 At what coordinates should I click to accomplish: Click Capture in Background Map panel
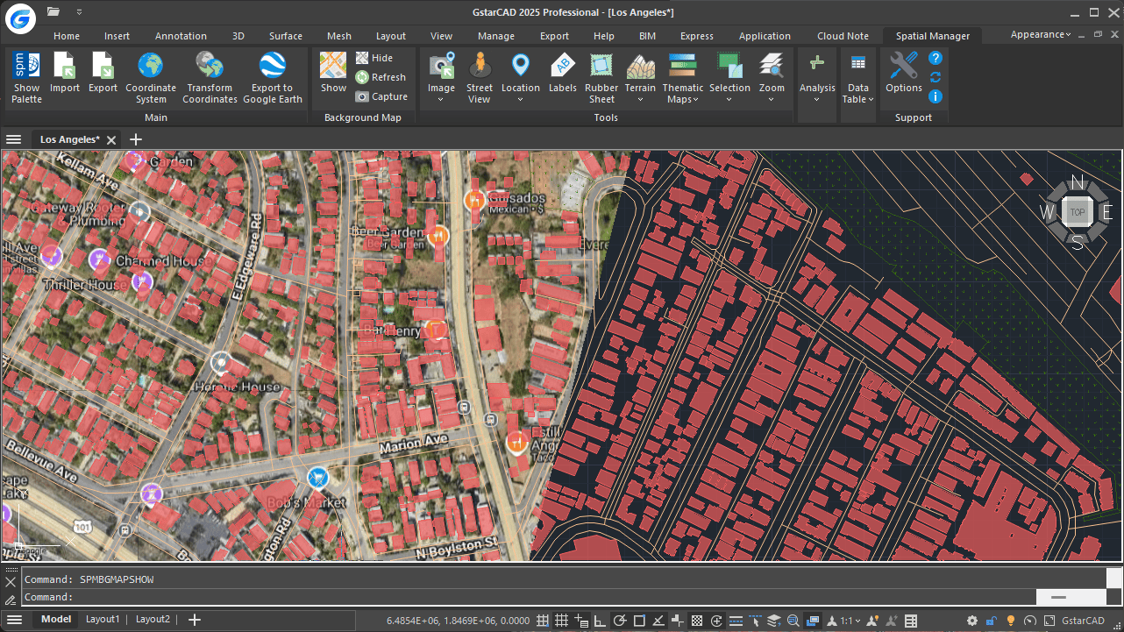(x=381, y=96)
